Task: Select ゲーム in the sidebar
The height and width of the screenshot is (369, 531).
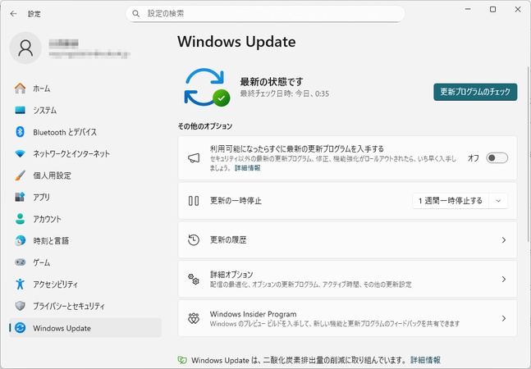Action: point(85,262)
